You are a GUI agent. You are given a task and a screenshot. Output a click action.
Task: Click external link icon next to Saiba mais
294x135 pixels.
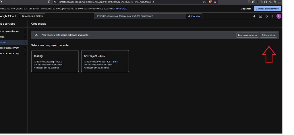(x=126, y=9)
